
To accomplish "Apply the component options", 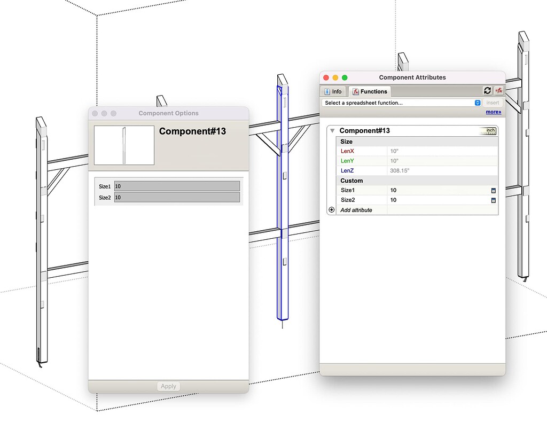I will 168,386.
